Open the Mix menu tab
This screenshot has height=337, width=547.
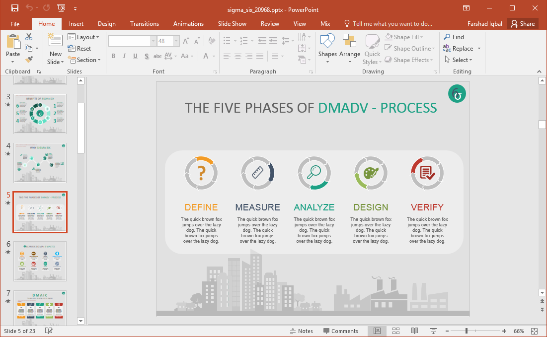point(325,23)
